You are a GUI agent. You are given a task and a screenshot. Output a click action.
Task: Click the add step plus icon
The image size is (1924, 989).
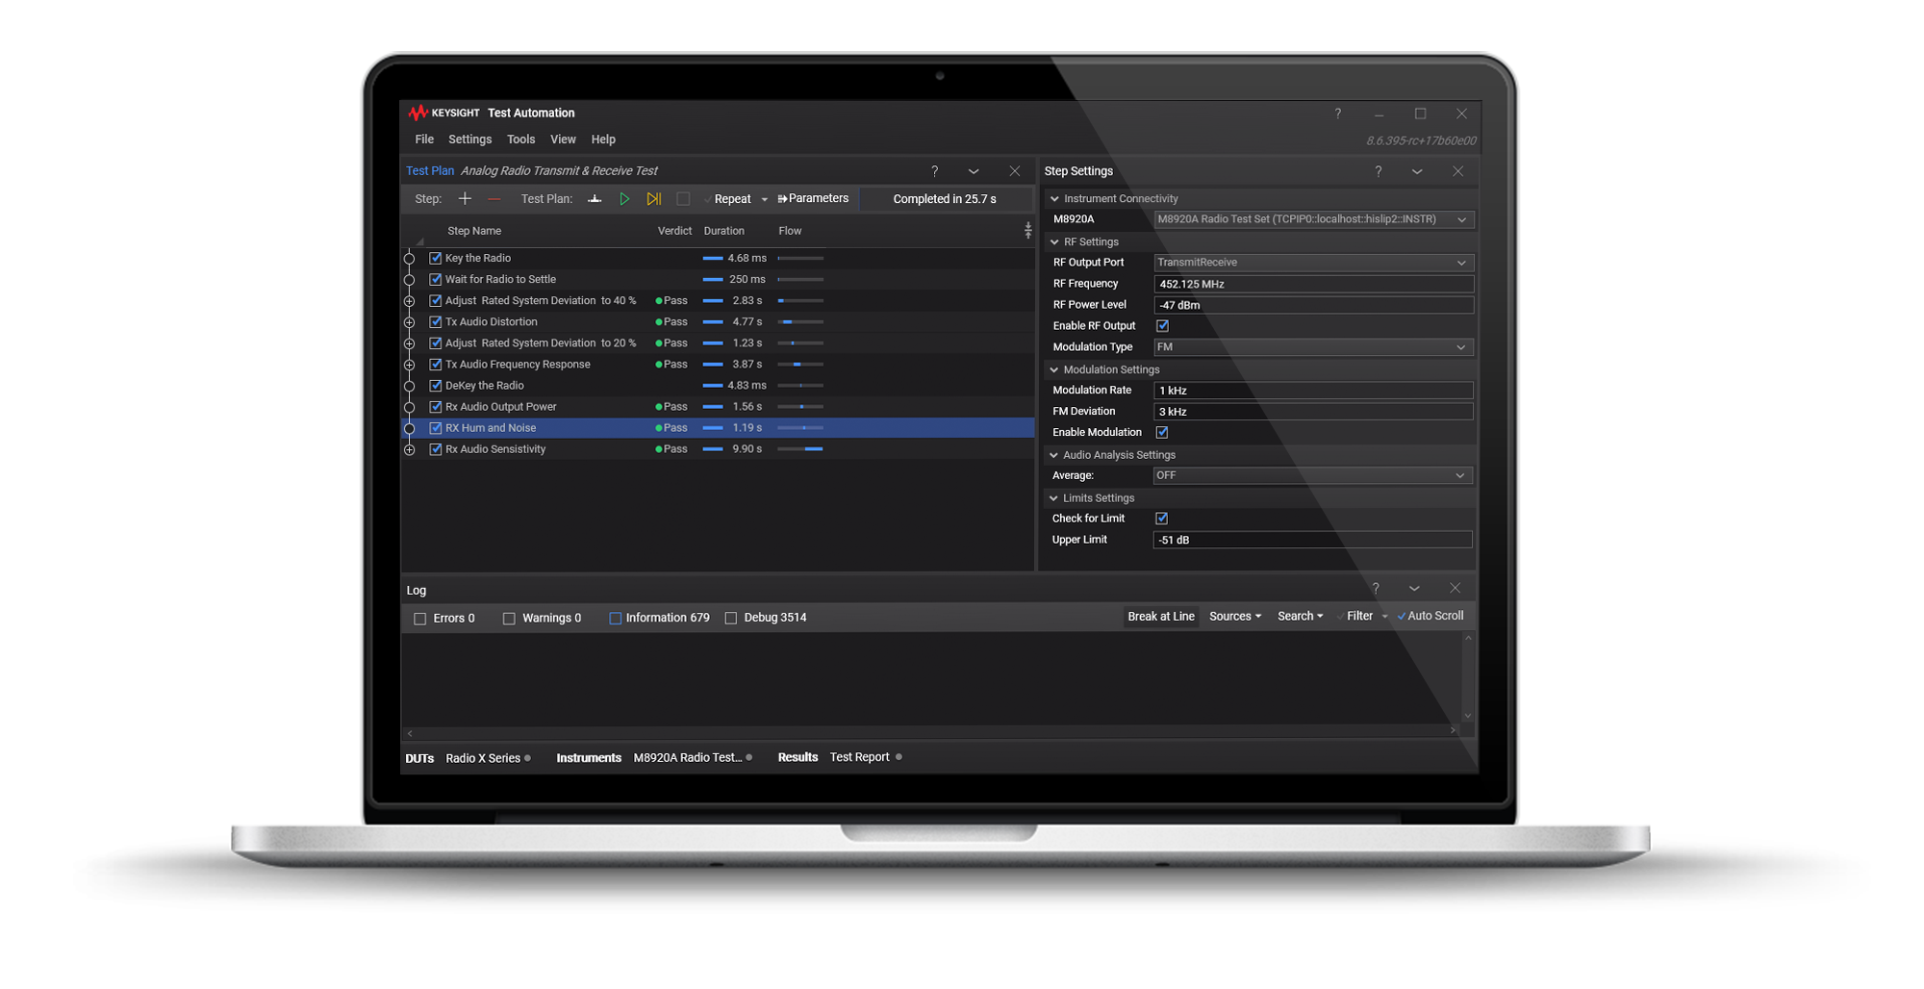(x=465, y=199)
